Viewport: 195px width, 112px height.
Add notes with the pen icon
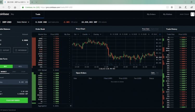[186, 7]
